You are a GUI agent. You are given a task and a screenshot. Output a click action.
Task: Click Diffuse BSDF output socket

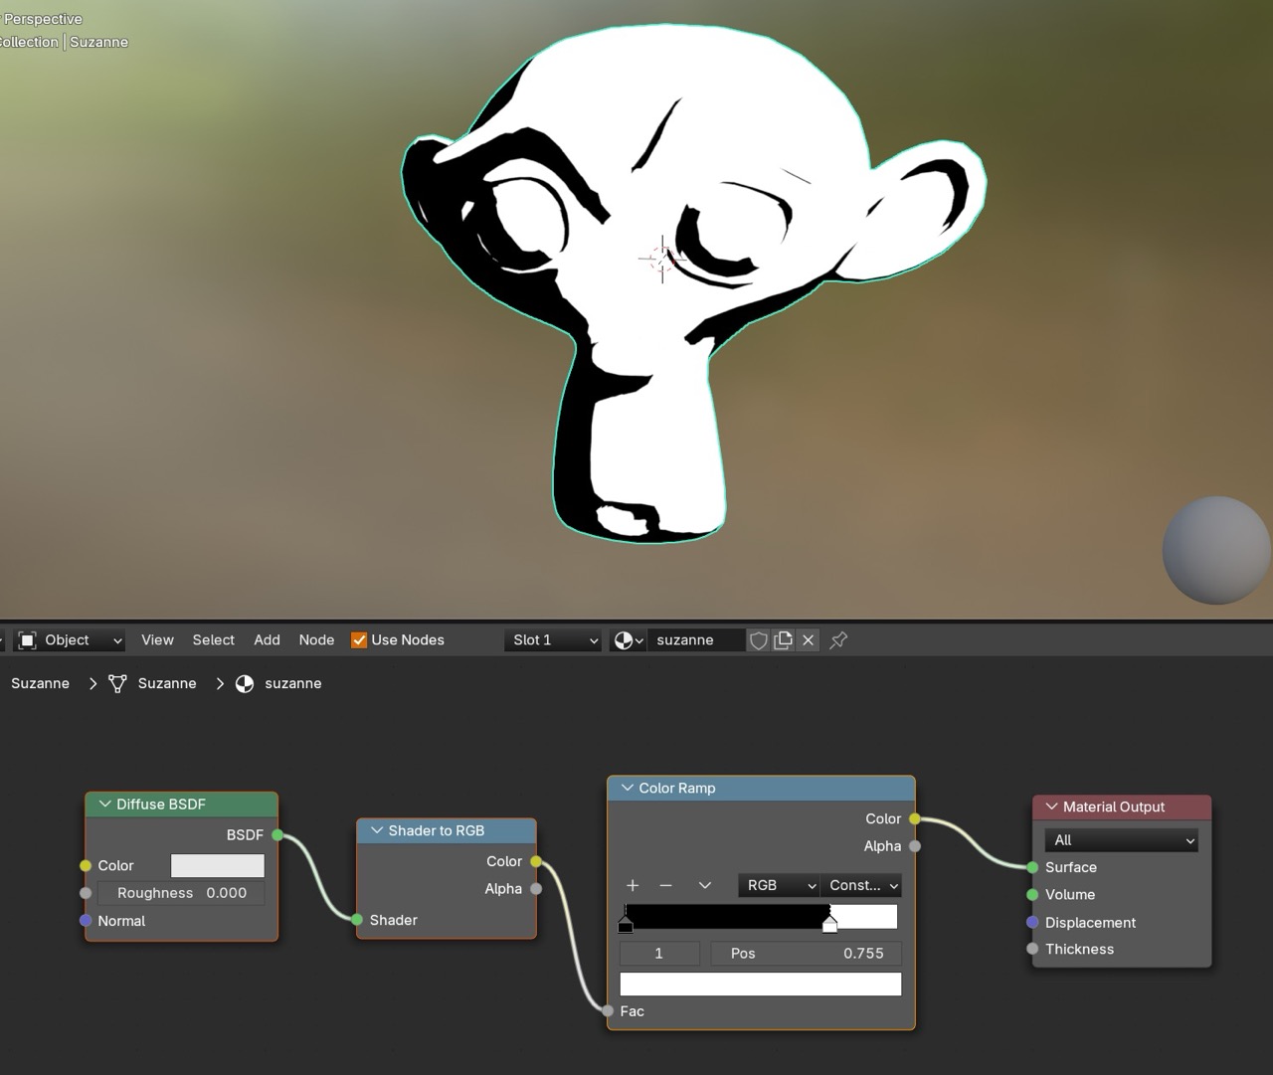coord(277,835)
